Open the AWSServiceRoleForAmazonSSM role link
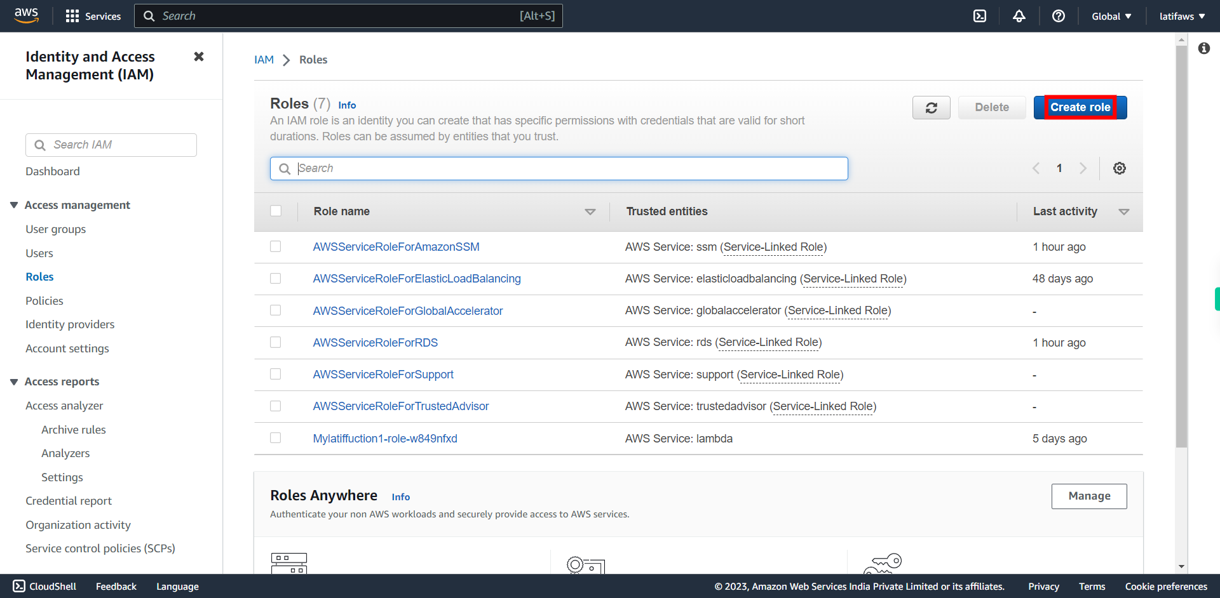This screenshot has width=1220, height=598. tap(396, 247)
